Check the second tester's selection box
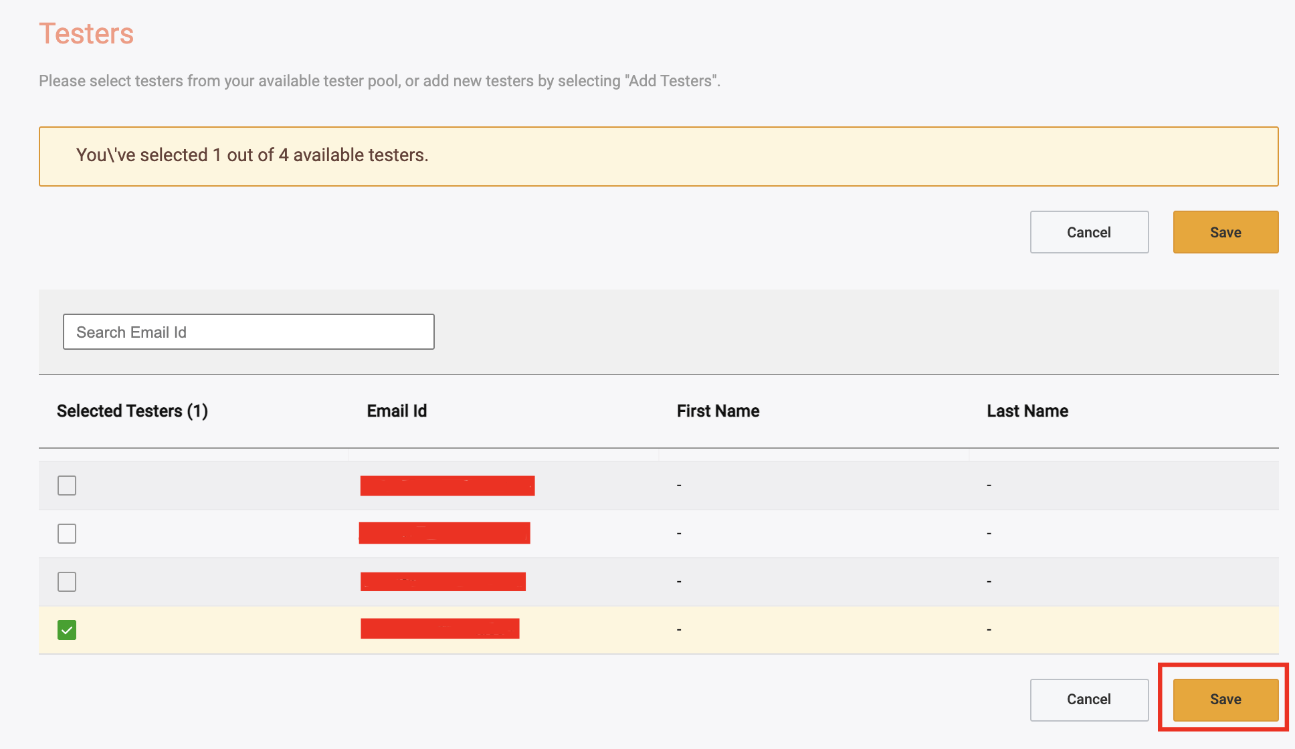Image resolution: width=1295 pixels, height=749 pixels. pyautogui.click(x=66, y=534)
